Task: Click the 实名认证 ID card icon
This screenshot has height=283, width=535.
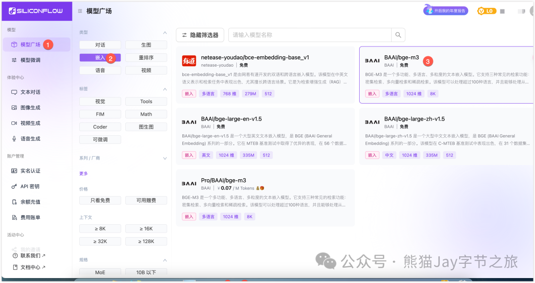Action: click(x=14, y=171)
